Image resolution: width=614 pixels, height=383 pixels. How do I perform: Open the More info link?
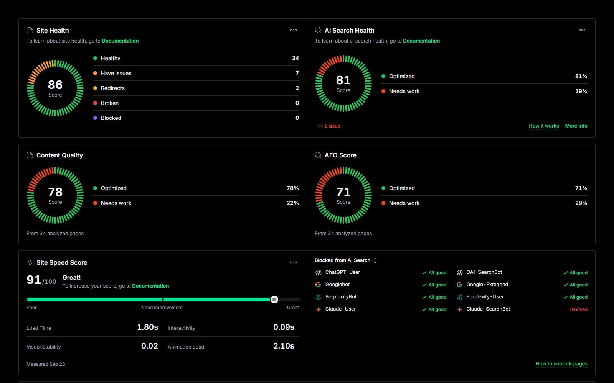tap(576, 126)
